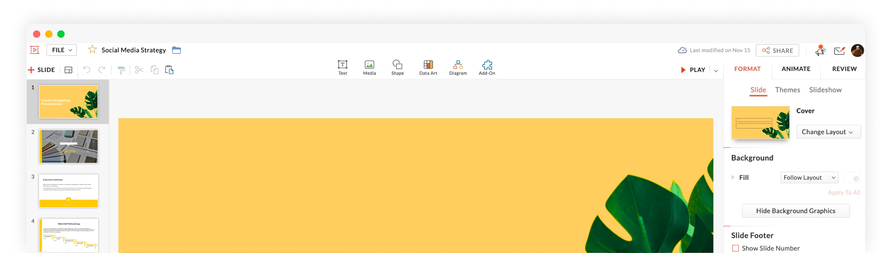Click the cloud save status icon
Viewport: 892px width, 253px height.
[x=682, y=50]
